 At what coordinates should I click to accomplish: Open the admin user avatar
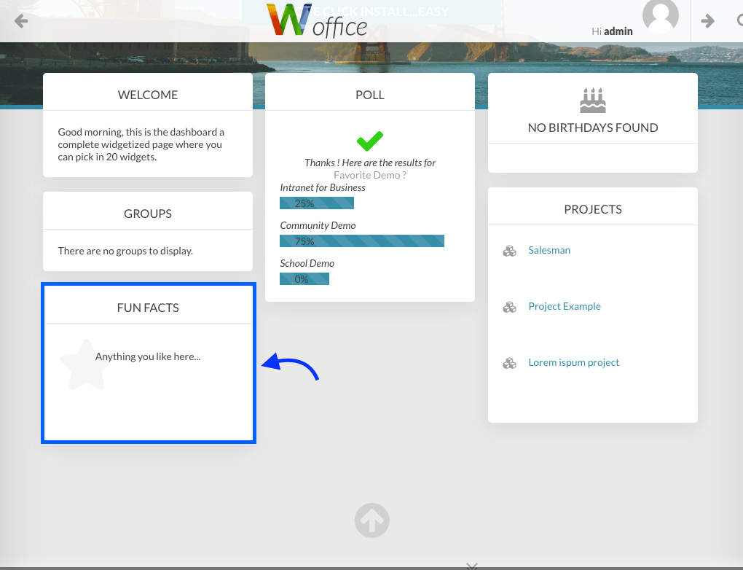[x=660, y=16]
